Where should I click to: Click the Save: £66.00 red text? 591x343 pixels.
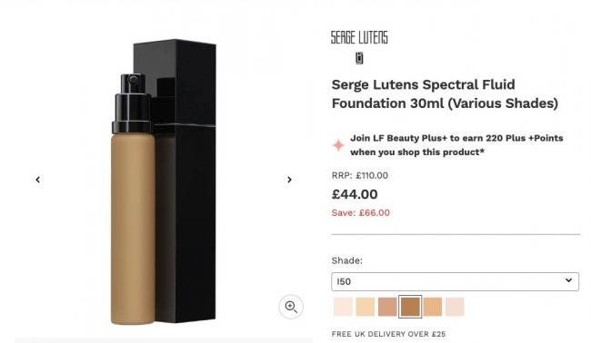(361, 213)
